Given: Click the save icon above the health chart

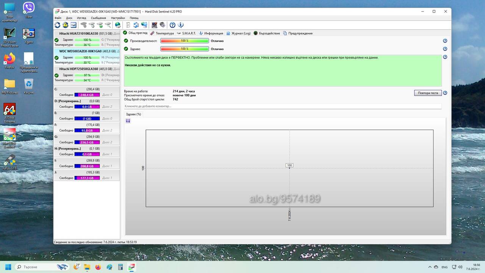Looking at the screenshot, I should pyautogui.click(x=128, y=121).
